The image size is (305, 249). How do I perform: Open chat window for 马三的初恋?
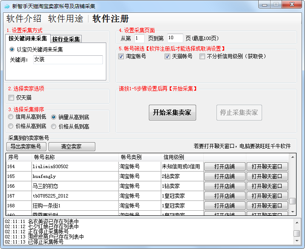coord(267,186)
